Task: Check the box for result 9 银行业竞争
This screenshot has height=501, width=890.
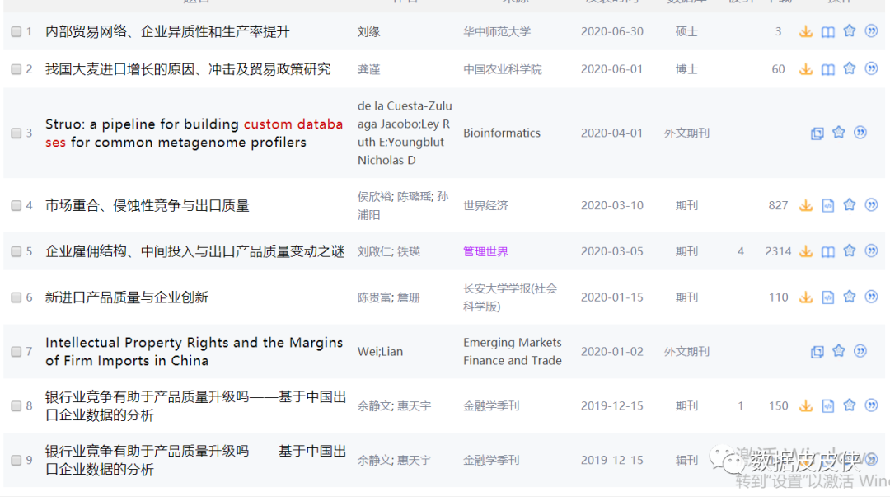Action: 16,460
